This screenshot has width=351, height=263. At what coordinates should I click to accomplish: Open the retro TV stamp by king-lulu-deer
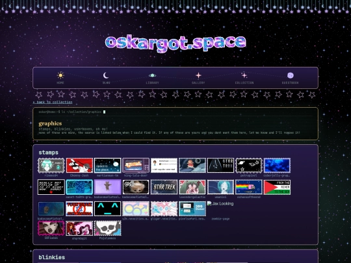pos(136,166)
